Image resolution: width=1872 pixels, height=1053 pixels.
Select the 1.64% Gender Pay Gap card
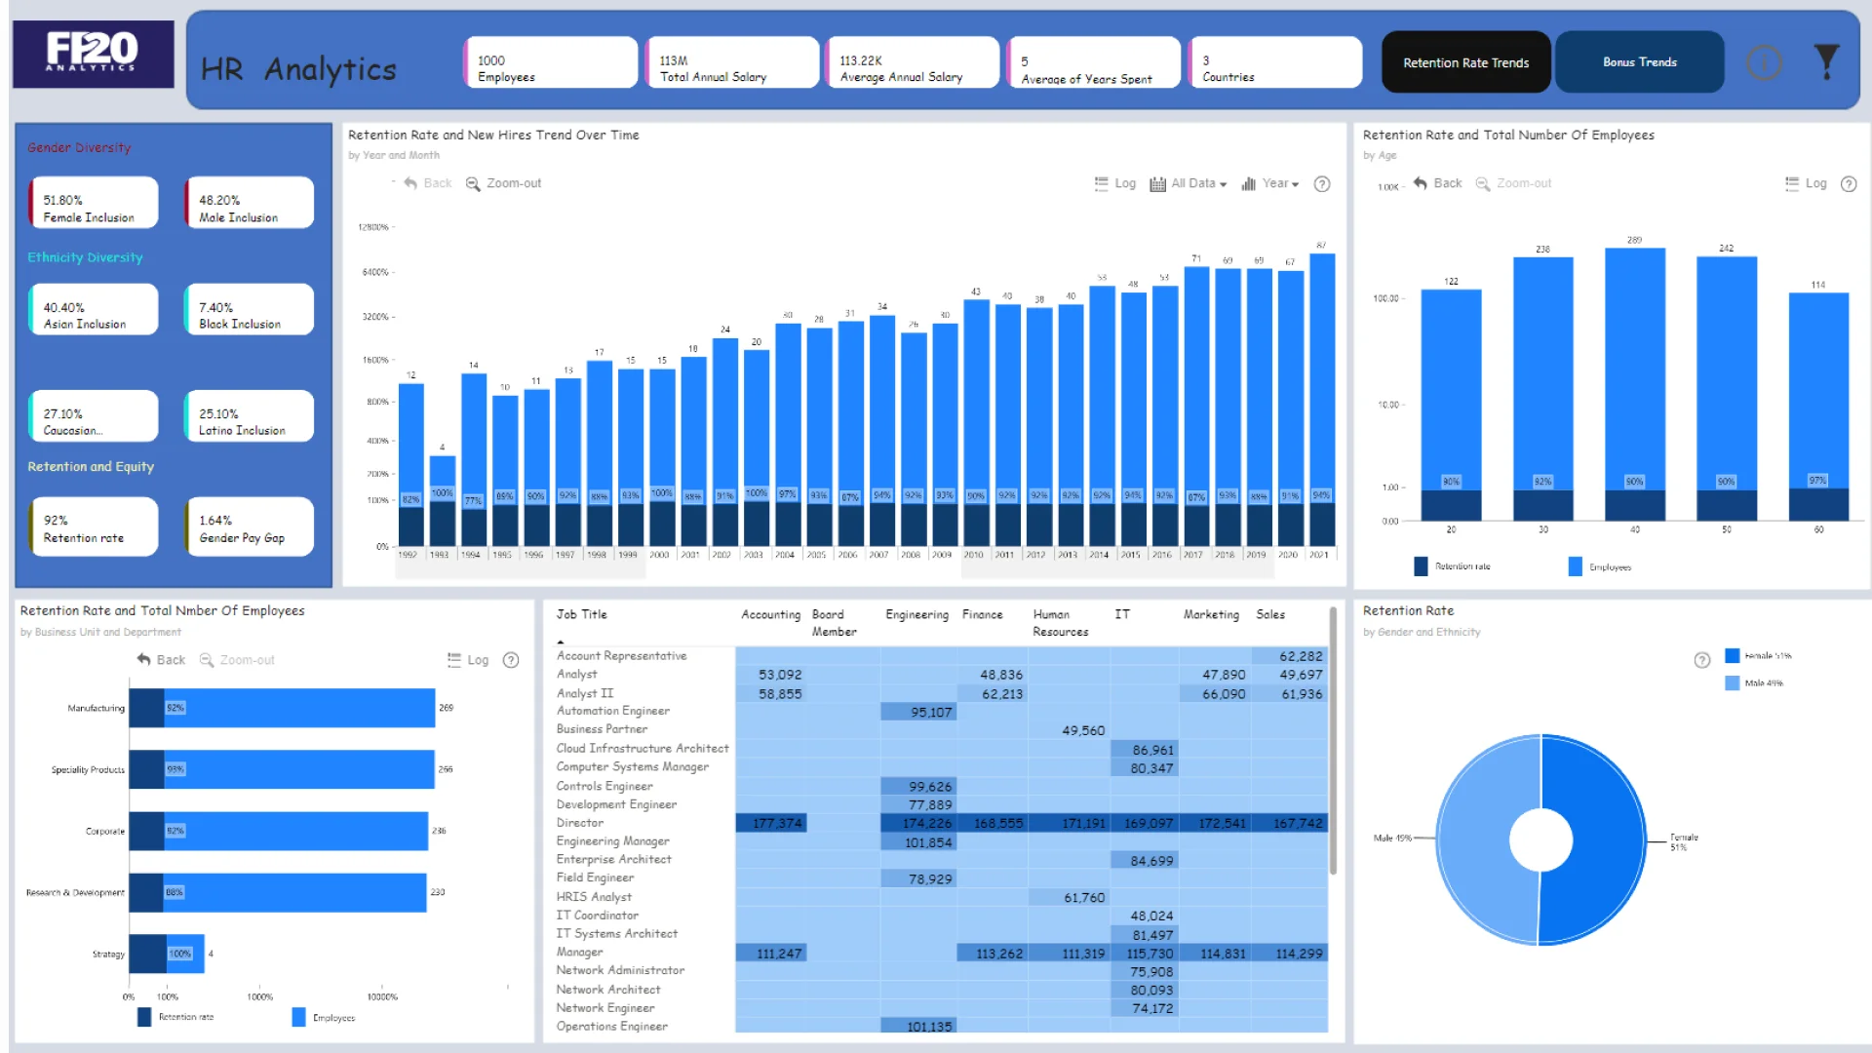pos(250,526)
